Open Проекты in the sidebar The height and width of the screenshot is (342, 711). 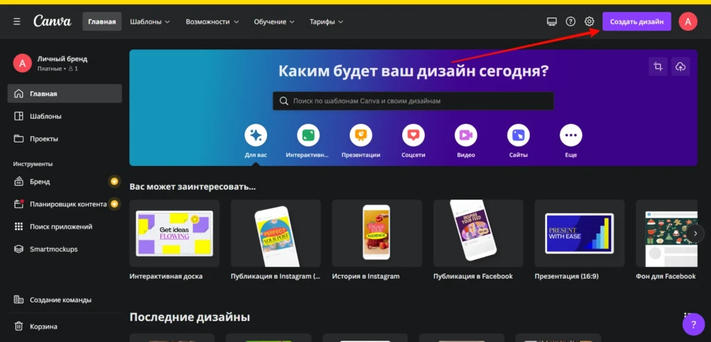[65, 138]
